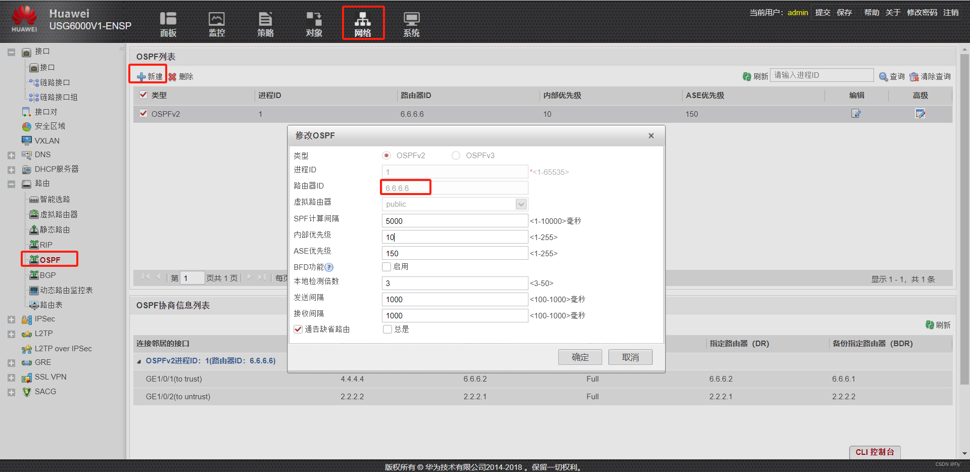970x472 pixels.
Task: Click the 查询 search magnifier icon
Action: tap(883, 76)
